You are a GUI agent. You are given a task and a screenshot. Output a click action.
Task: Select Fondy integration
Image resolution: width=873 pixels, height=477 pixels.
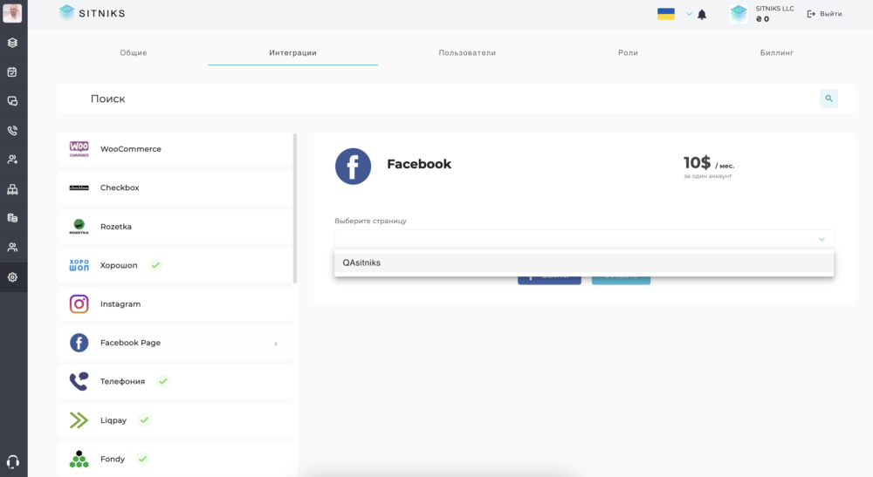[x=176, y=460]
